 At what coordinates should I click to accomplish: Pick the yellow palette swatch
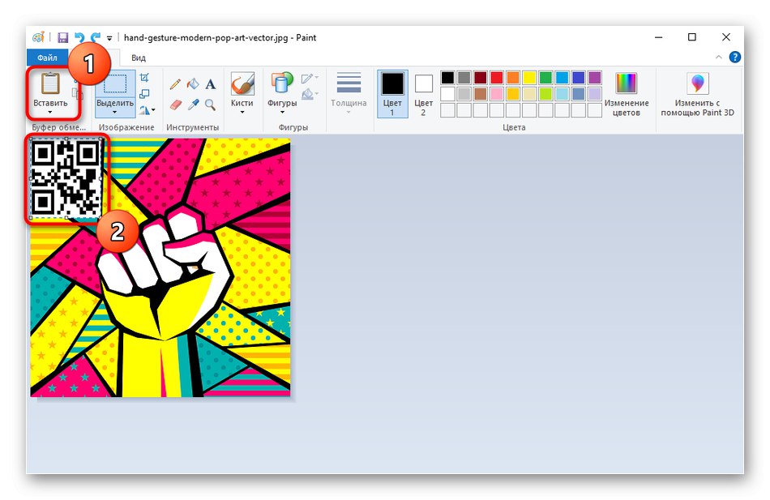pyautogui.click(x=529, y=78)
